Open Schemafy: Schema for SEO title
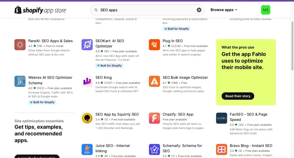The image size is (294, 158). tap(182, 148)
